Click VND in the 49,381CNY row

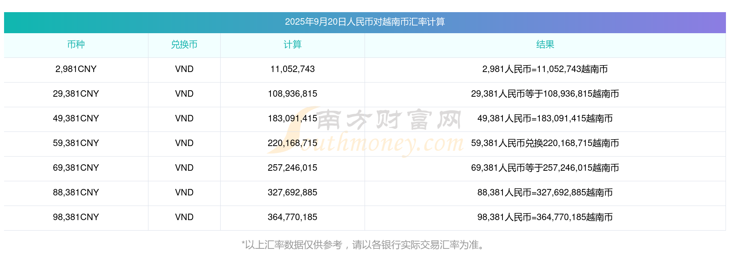[184, 119]
